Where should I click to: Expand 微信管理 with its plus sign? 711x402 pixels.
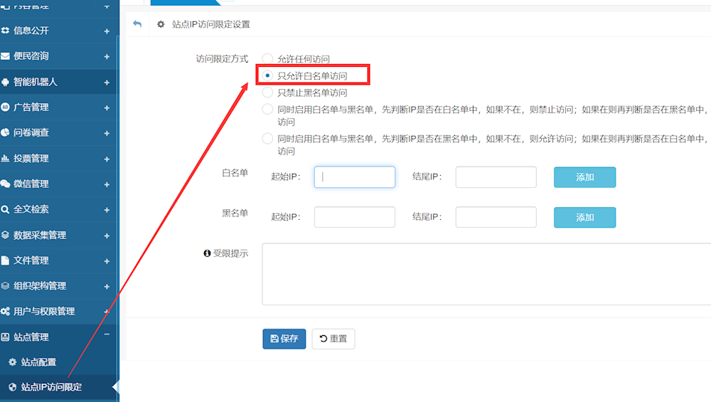107,185
